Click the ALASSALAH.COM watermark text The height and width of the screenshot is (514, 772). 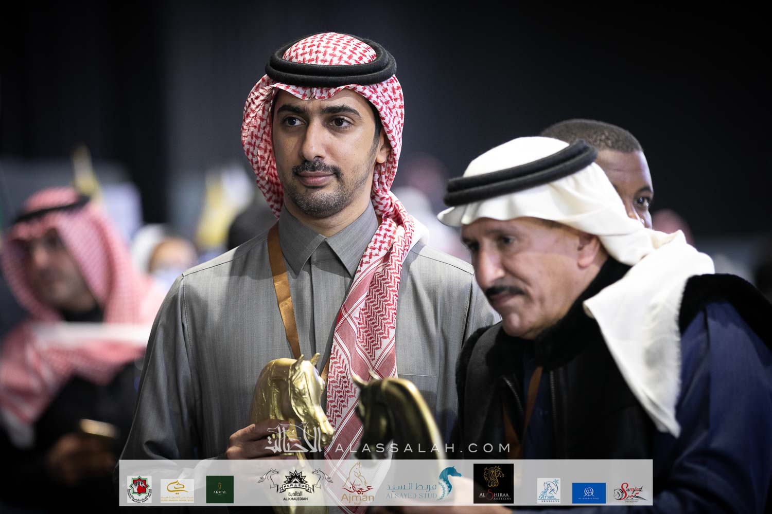pyautogui.click(x=422, y=448)
